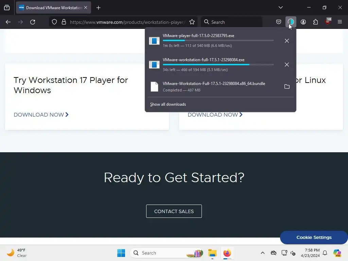This screenshot has height=261, width=348.
Task: Bookmark this page with the star
Action: (x=192, y=22)
